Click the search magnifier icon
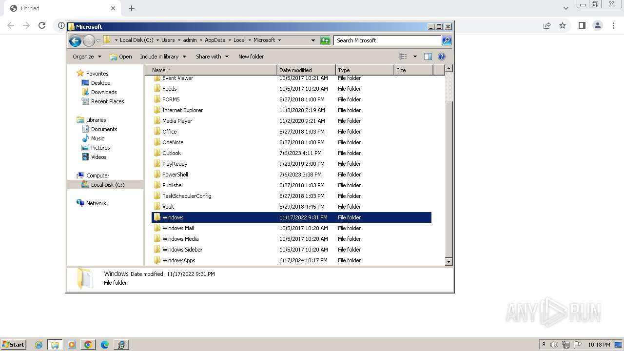 click(x=447, y=40)
